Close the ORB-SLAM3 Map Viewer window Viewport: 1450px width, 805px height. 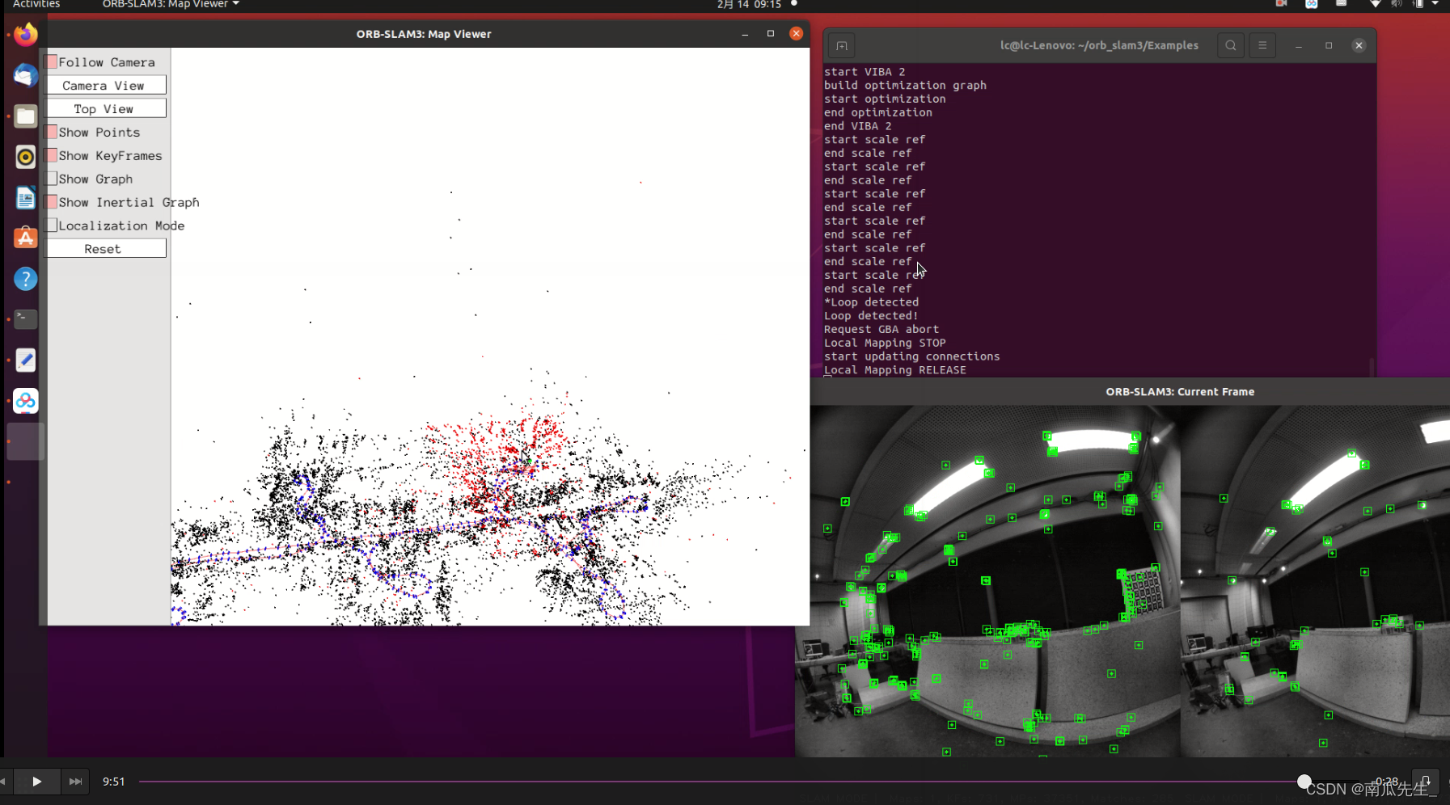tap(796, 33)
